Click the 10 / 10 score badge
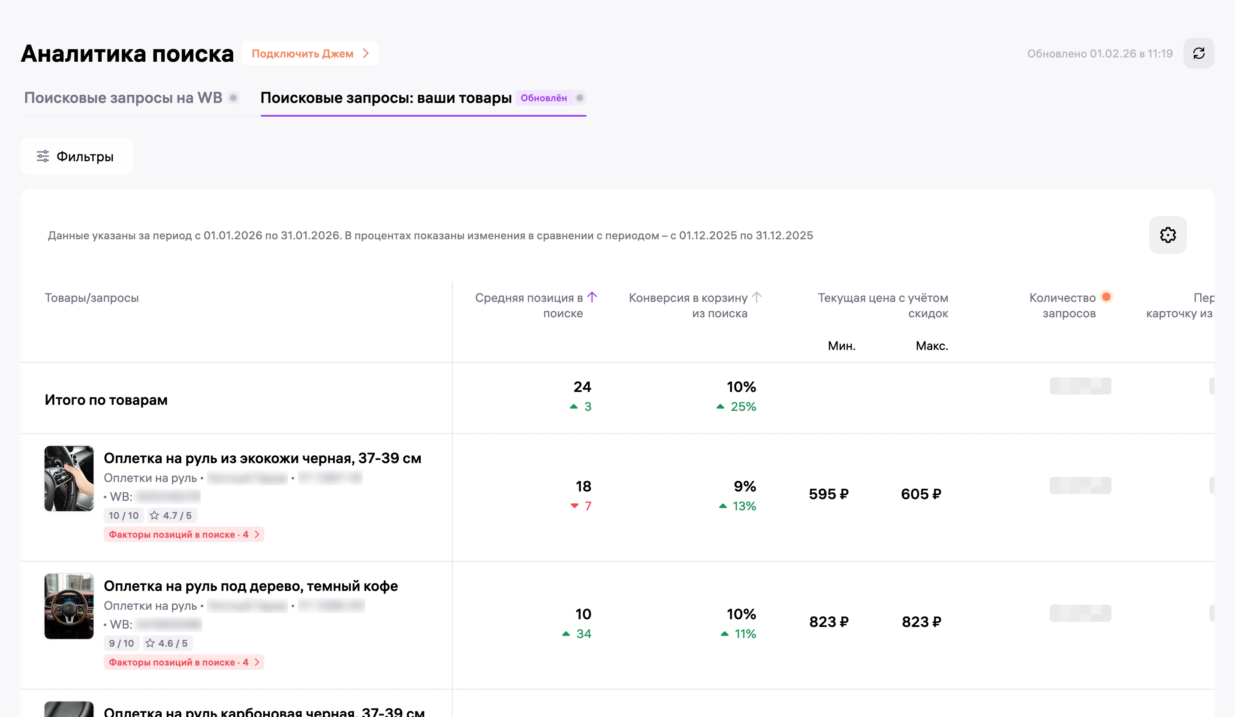The width and height of the screenshot is (1235, 717). pos(123,515)
